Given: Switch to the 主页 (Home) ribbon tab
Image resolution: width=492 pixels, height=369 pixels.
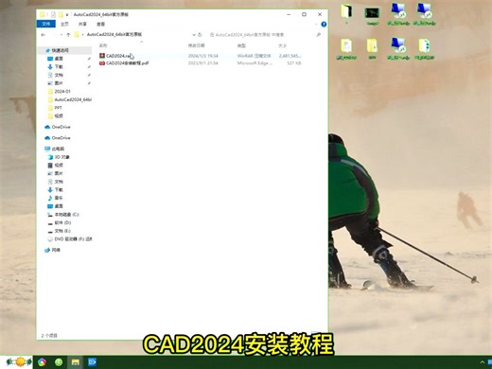Looking at the screenshot, I should (x=64, y=24).
